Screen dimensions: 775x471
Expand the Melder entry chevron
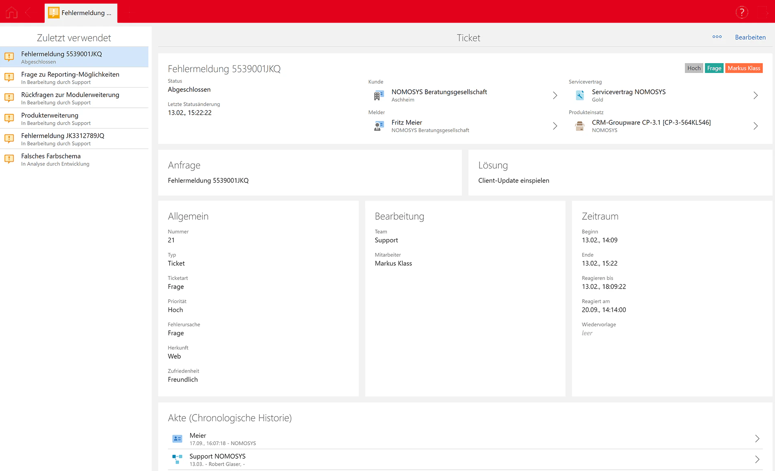555,126
